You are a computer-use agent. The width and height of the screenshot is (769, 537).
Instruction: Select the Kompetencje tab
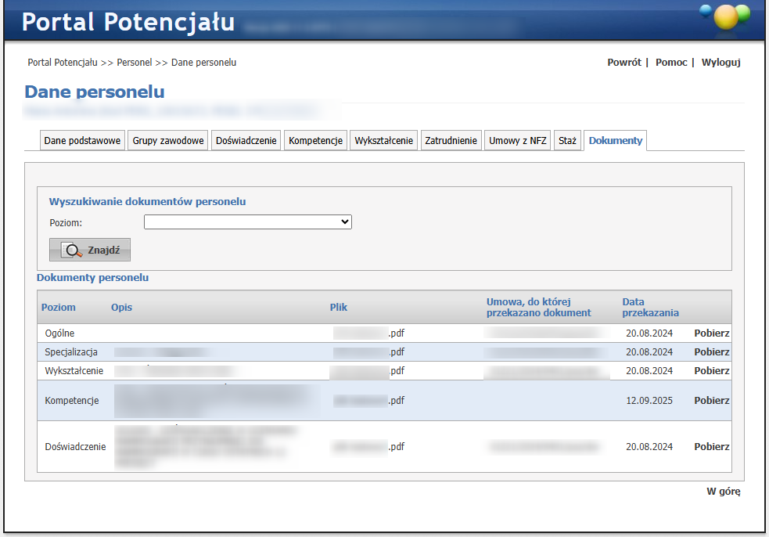pyautogui.click(x=316, y=141)
